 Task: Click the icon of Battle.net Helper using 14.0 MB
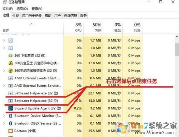point(11,101)
